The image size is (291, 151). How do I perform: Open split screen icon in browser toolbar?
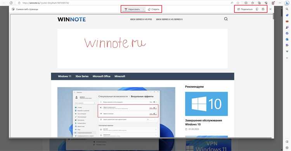pyautogui.click(x=246, y=3)
